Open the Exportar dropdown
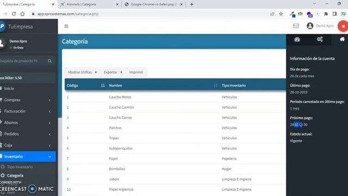 113,72
